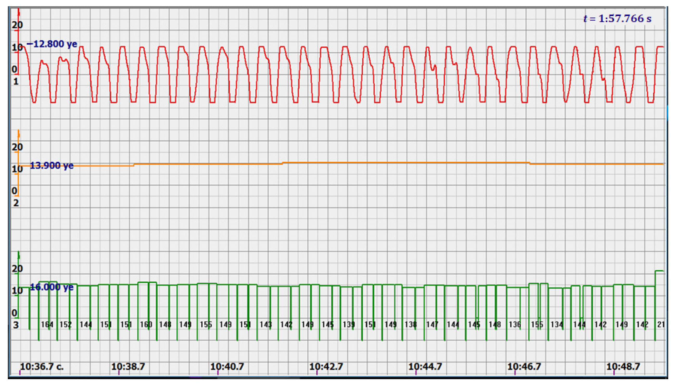Screen dimensions: 675x388
Task: Click the t = 1:57.766 s readout
Action: tap(617, 19)
